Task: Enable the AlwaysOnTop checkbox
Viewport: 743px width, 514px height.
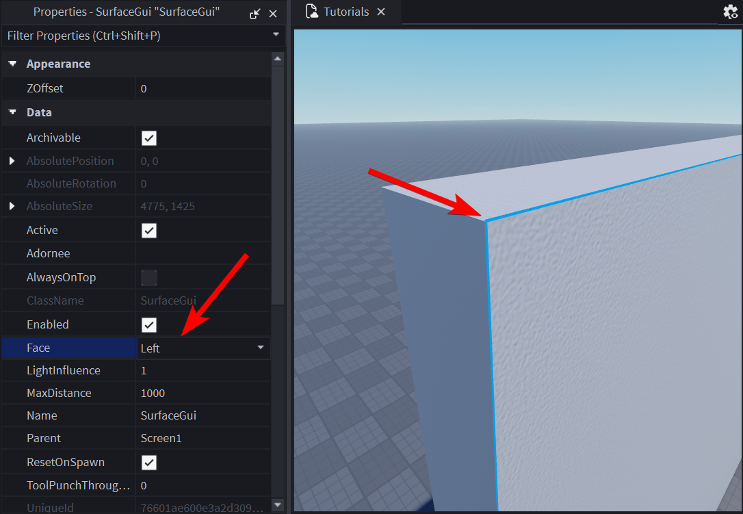Action: pos(149,278)
